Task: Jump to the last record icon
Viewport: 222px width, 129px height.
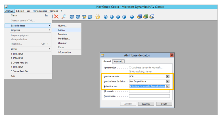Action: [x=124, y=17]
